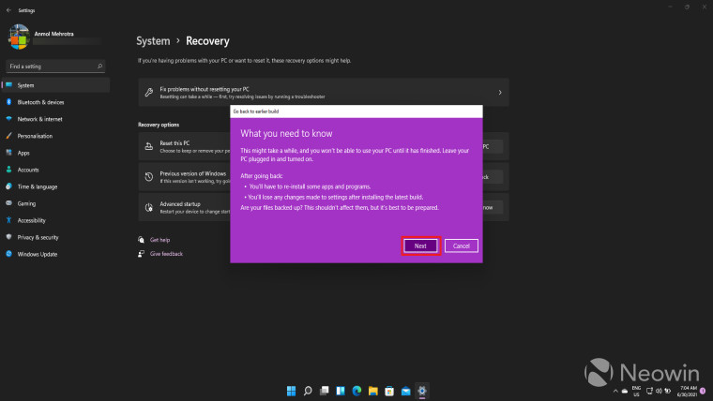Click the Previous version of Windows text
The image size is (713, 401).
tap(193, 173)
